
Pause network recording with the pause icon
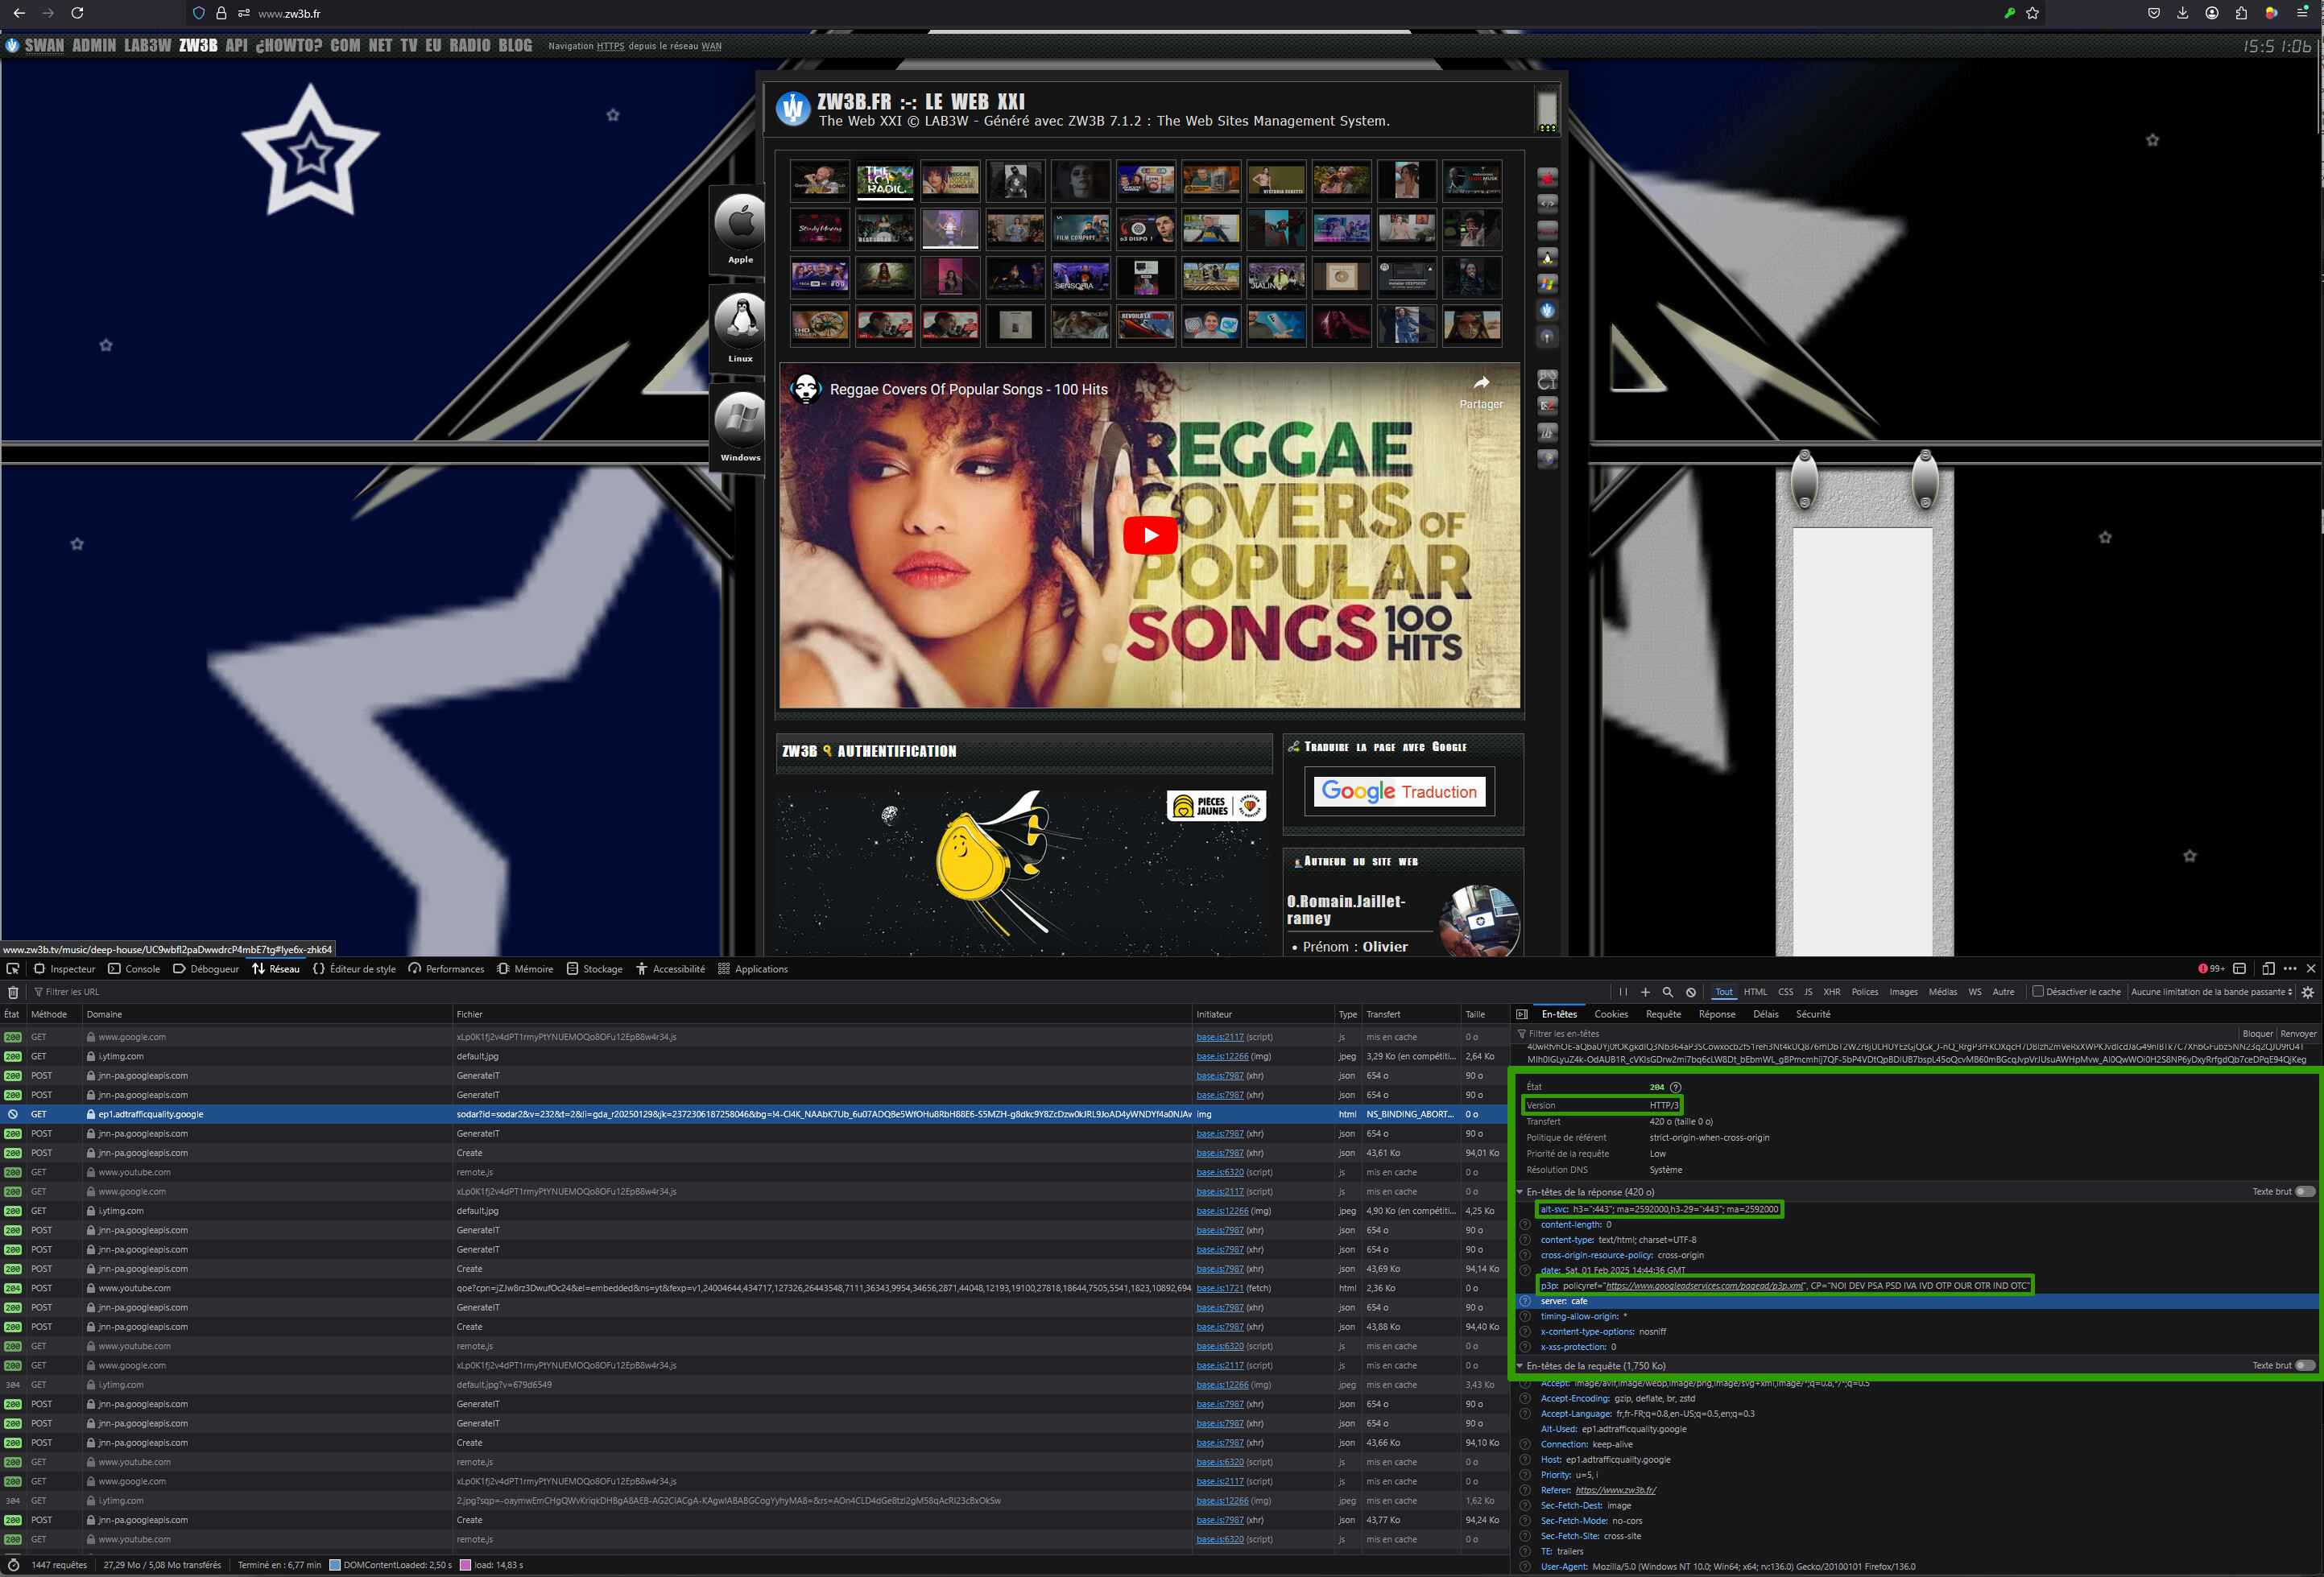click(x=1623, y=993)
